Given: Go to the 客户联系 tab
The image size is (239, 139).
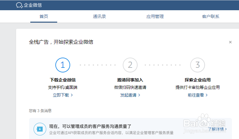Looking at the screenshot, I should (x=211, y=16).
